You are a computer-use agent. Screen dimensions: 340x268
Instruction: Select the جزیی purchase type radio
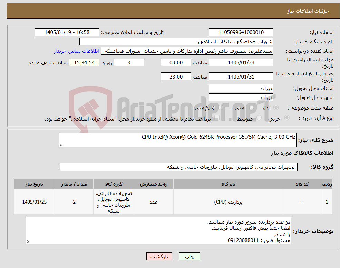pos(286,118)
